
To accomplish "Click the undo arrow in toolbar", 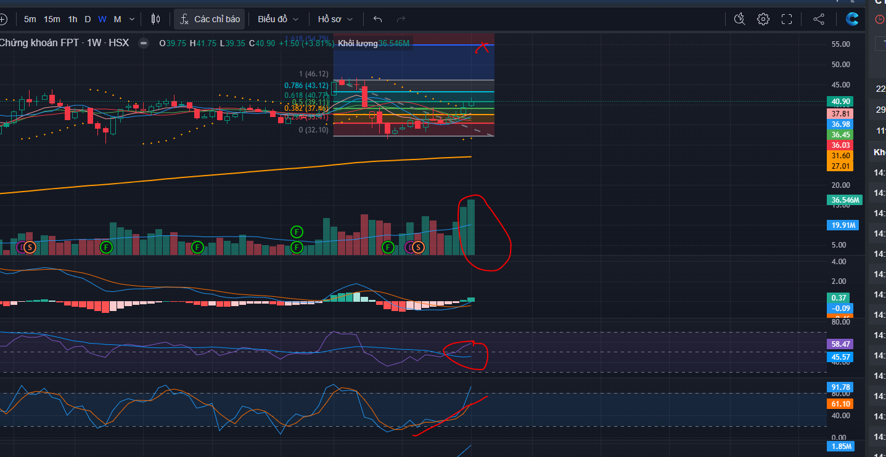I will coord(378,19).
